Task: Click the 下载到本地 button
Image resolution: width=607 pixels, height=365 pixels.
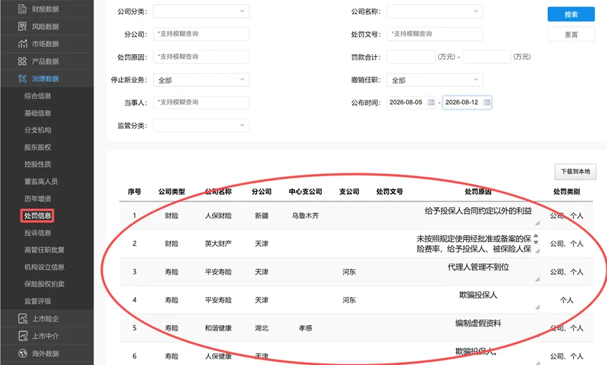Action: 575,171
